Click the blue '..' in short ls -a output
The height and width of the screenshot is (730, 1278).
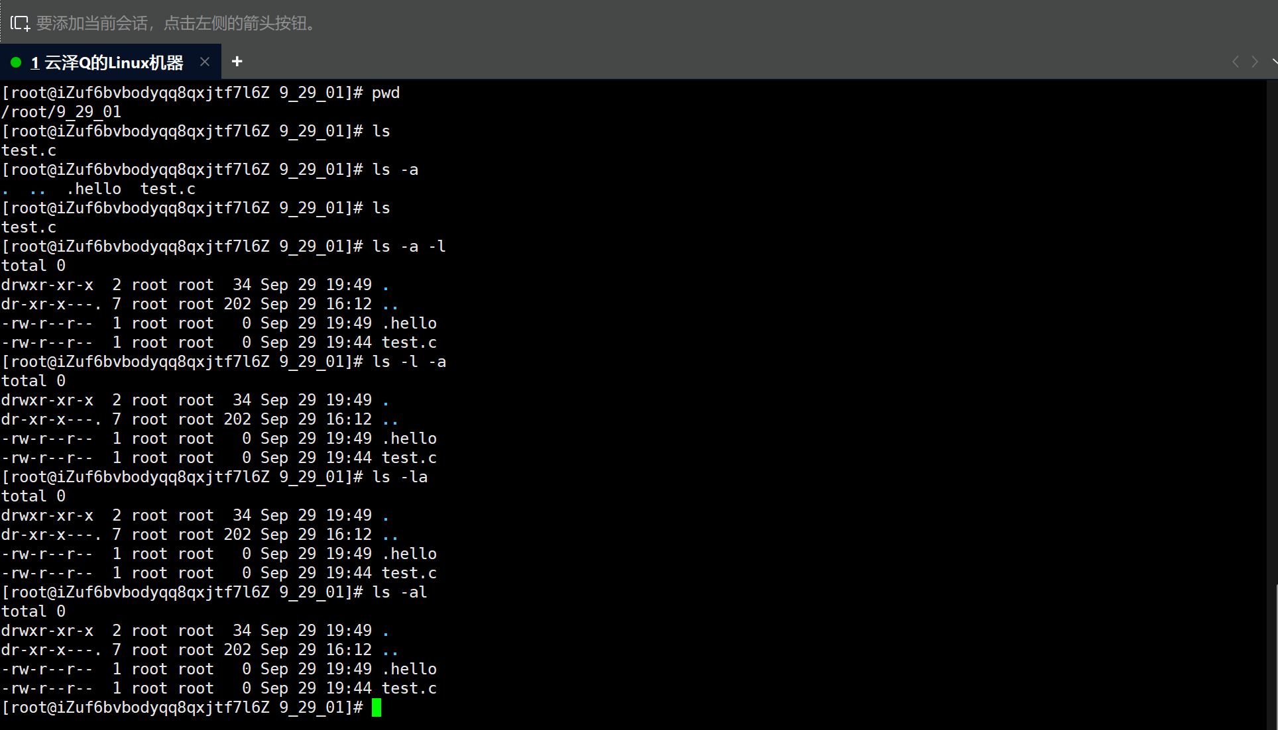point(38,191)
